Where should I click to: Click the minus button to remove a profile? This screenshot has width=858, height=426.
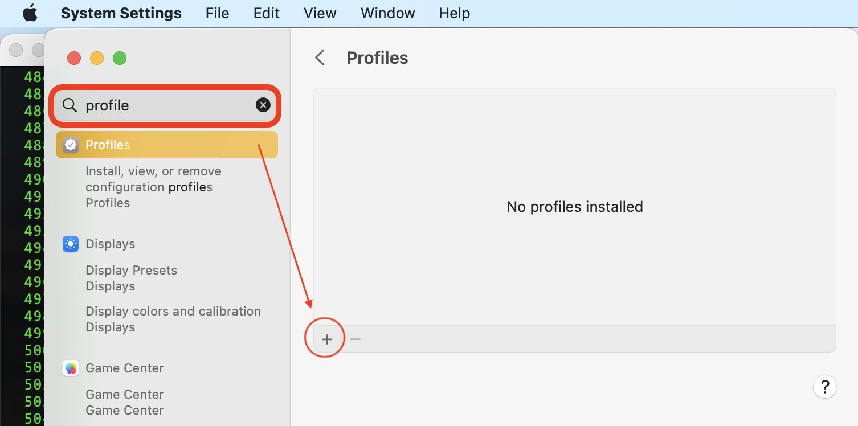(x=356, y=339)
